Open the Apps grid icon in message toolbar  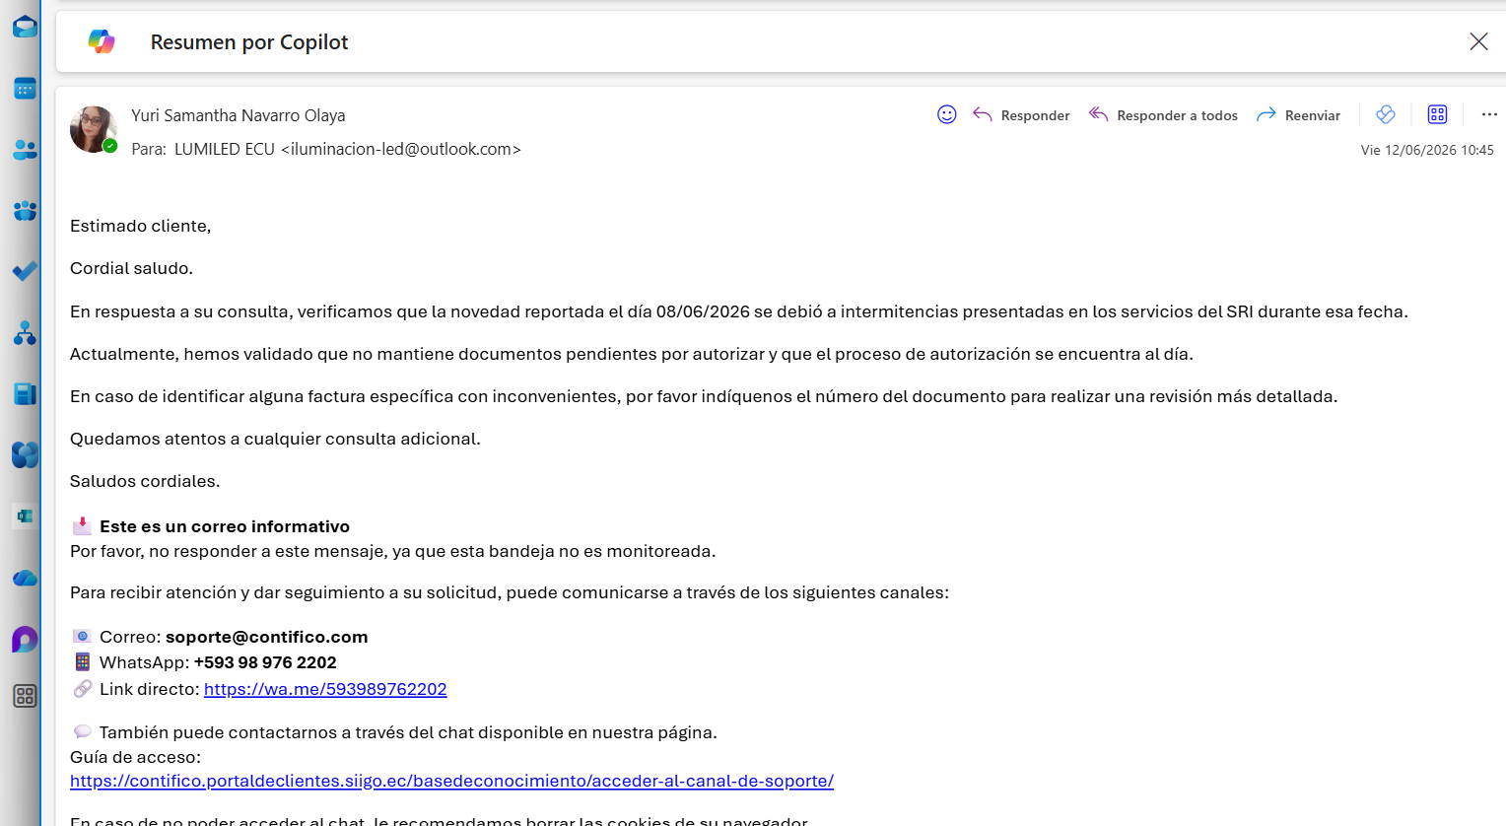point(1437,114)
